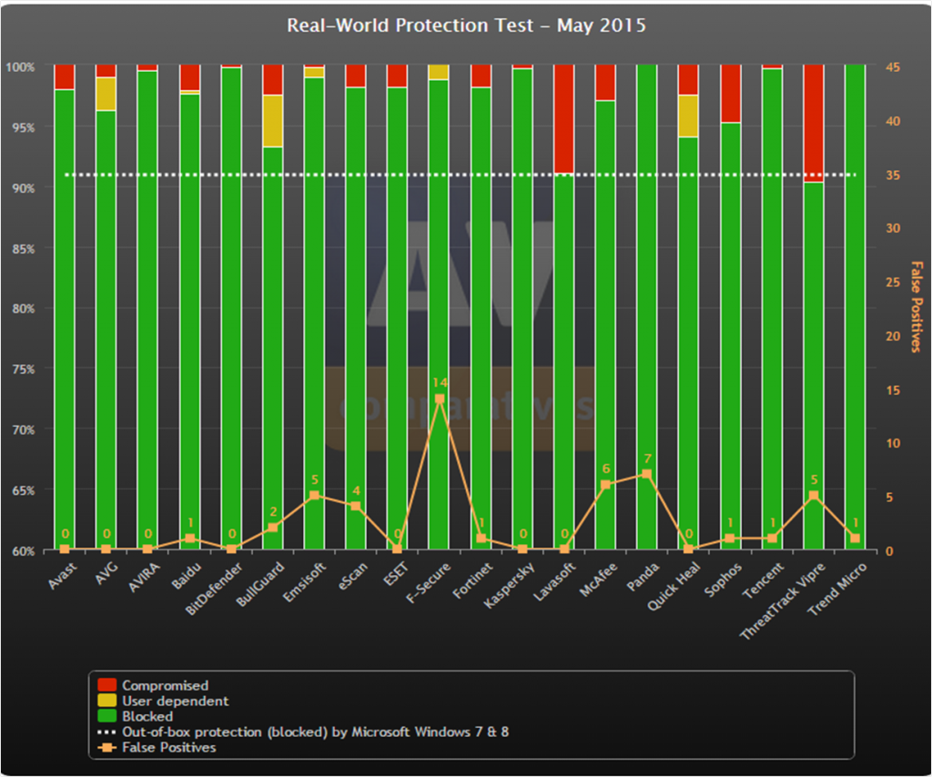Image resolution: width=932 pixels, height=777 pixels.
Task: Click the '75%' left axis tick label
Action: [x=23, y=369]
